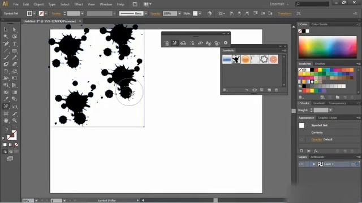The image size is (362, 203).
Task: Switch to the Brushes tab
Action: [320, 64]
